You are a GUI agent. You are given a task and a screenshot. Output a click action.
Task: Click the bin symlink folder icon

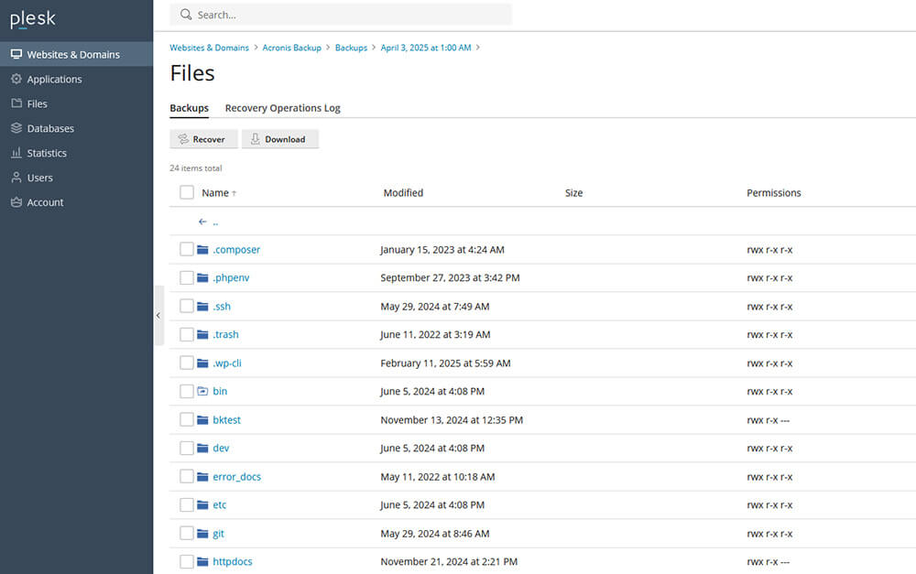pos(202,392)
